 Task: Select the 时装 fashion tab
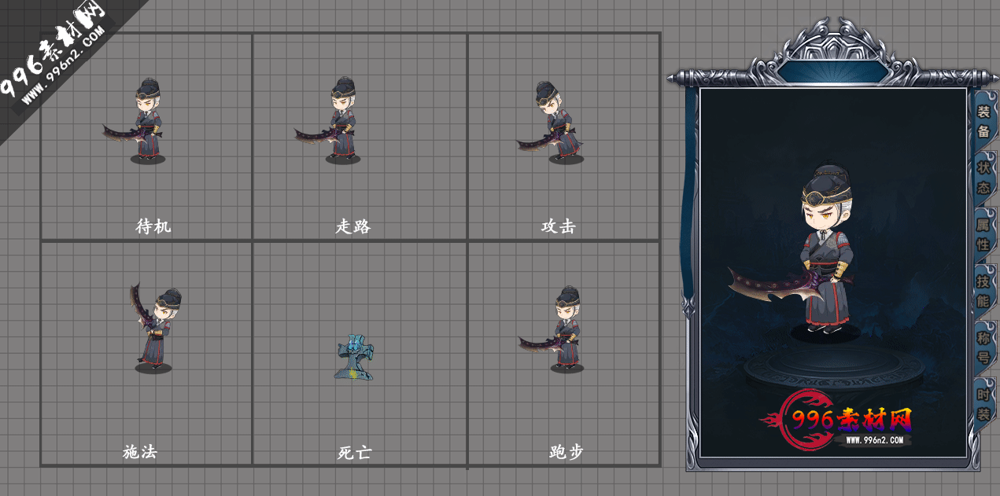coord(983,404)
